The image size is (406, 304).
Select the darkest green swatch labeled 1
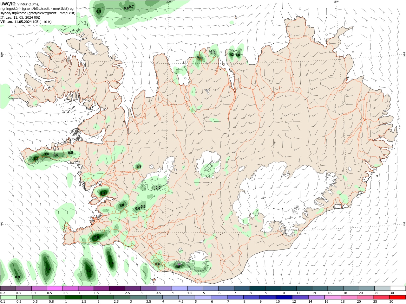click(73, 297)
